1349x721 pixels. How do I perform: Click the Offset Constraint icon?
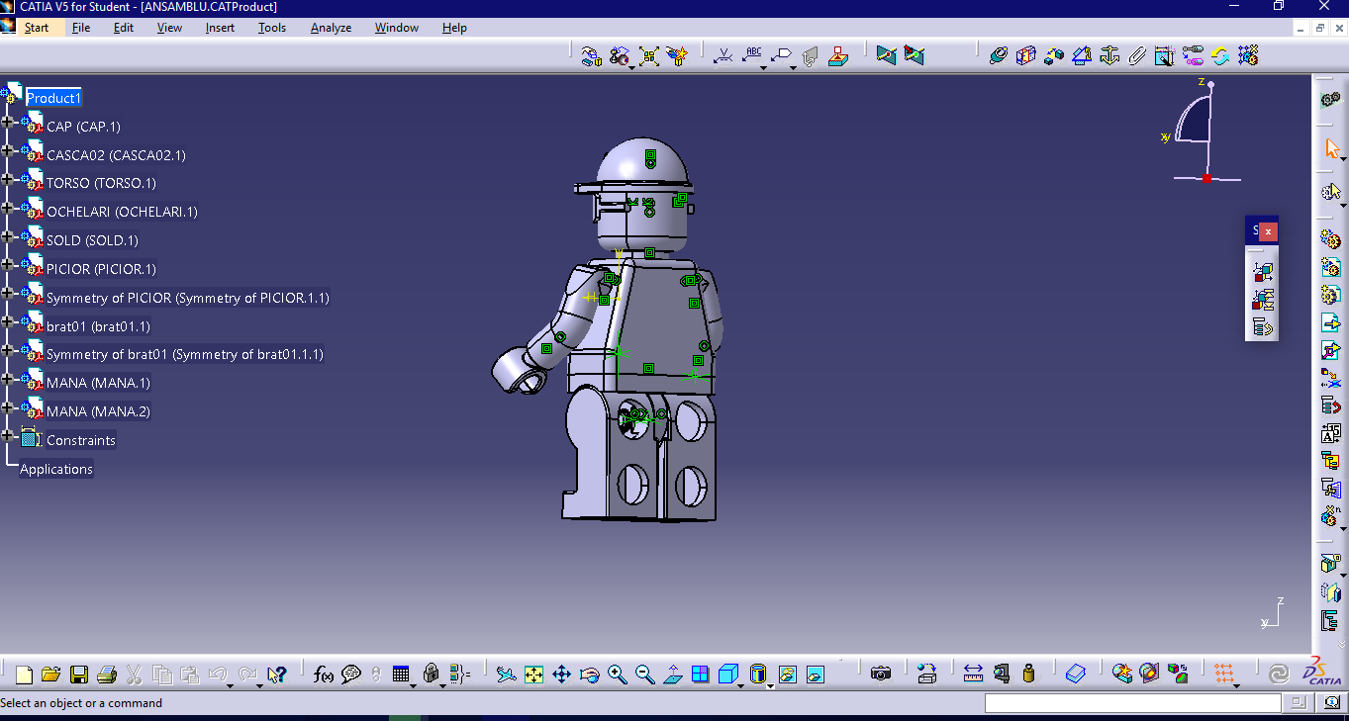(x=1053, y=55)
